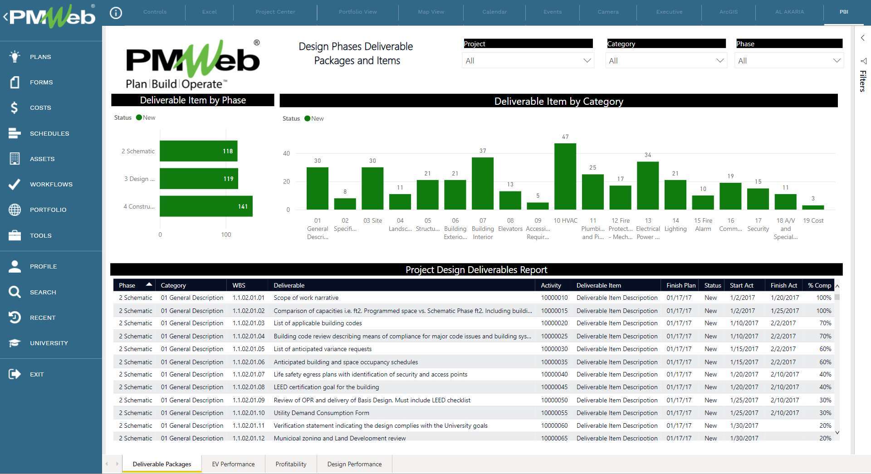Click the 10 HVAC bar in category chart

coord(565,176)
